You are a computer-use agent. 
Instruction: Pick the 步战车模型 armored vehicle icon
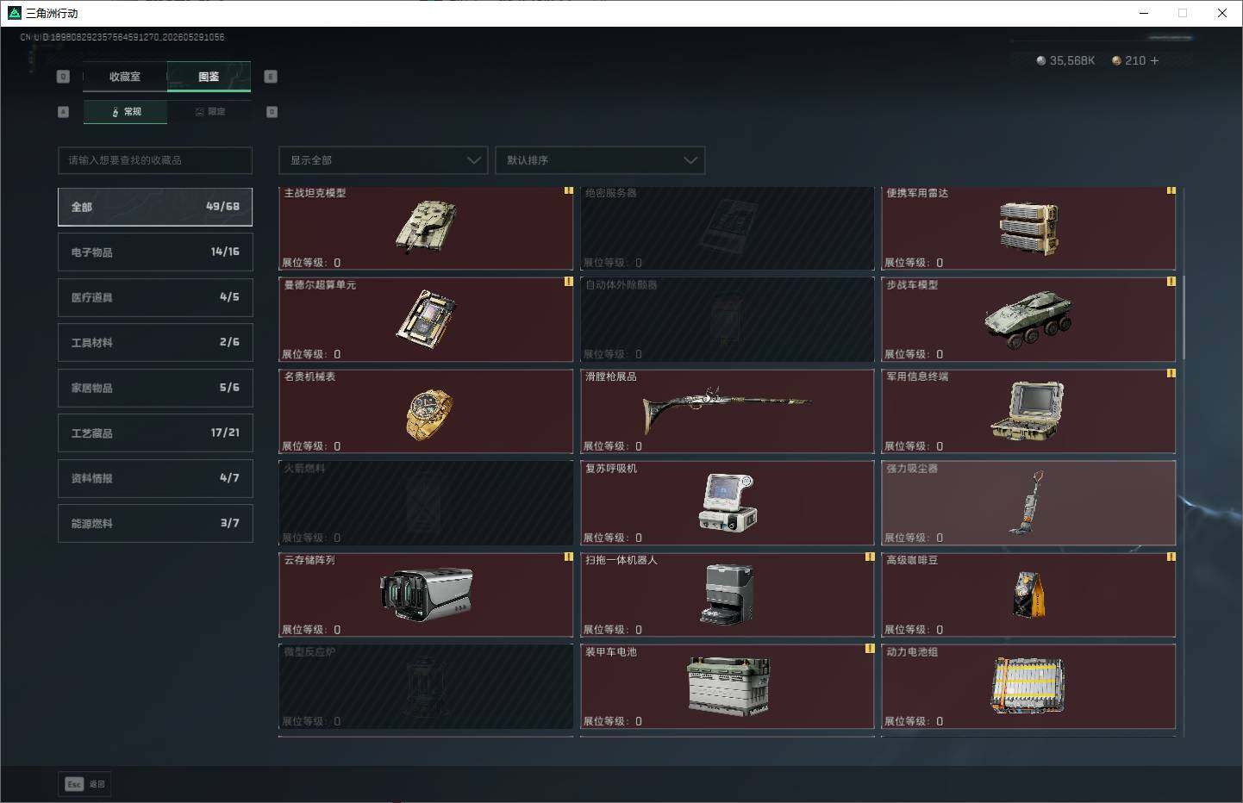(1028, 319)
